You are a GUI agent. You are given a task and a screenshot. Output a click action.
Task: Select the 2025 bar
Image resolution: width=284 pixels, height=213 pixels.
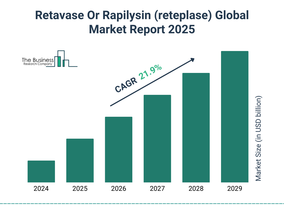point(80,161)
